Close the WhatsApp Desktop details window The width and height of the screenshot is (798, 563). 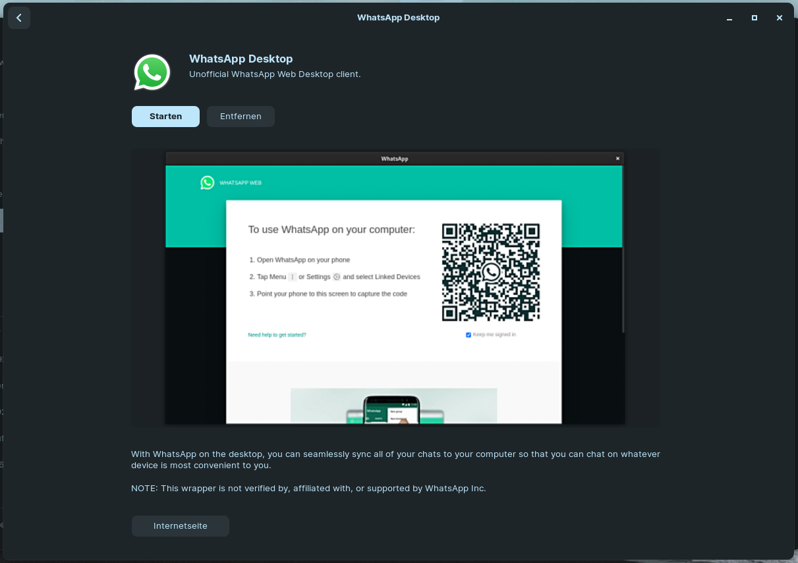[780, 18]
